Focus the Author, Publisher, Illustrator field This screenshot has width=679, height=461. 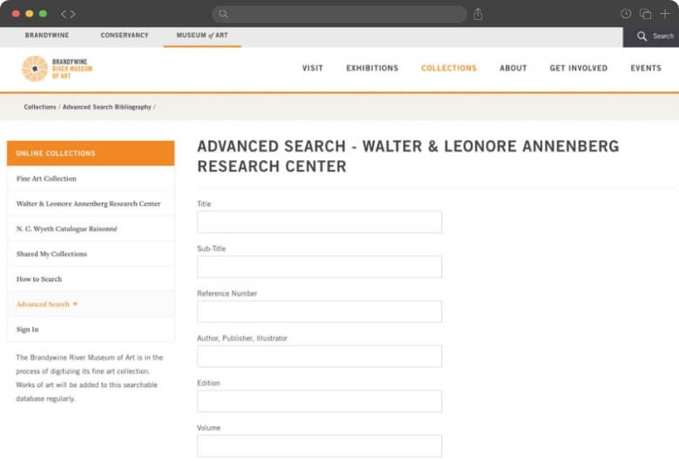319,357
